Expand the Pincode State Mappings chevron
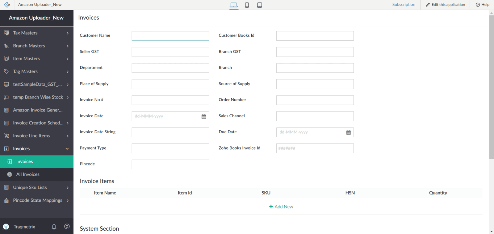This screenshot has width=494, height=234. tap(68, 200)
